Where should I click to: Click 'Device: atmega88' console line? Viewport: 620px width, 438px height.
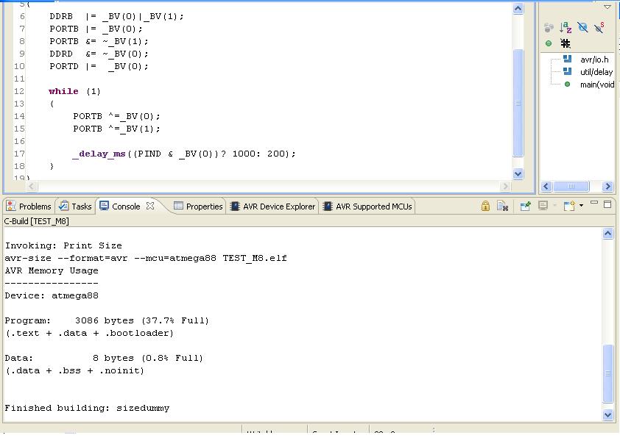[x=52, y=296]
